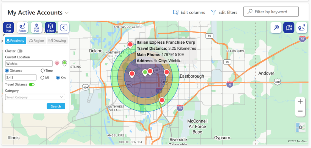The width and height of the screenshot is (311, 148).
Task: Zoom in on the map
Action: pos(300,101)
